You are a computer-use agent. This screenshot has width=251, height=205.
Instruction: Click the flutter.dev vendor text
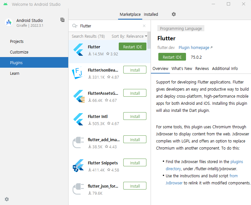click(166, 48)
